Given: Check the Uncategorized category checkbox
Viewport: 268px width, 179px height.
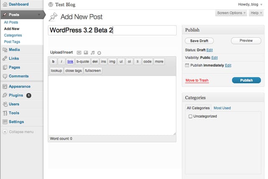Looking at the screenshot, I should pos(191,116).
